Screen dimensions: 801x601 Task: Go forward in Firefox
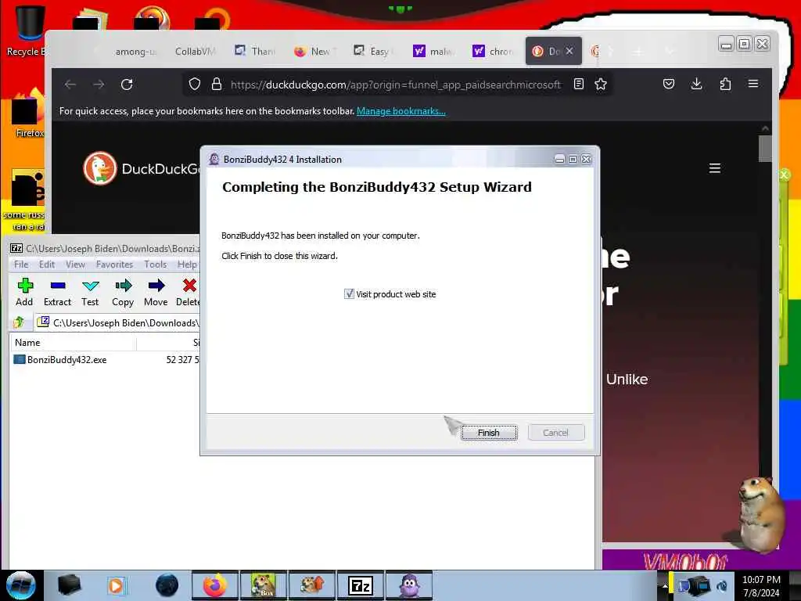(x=99, y=85)
